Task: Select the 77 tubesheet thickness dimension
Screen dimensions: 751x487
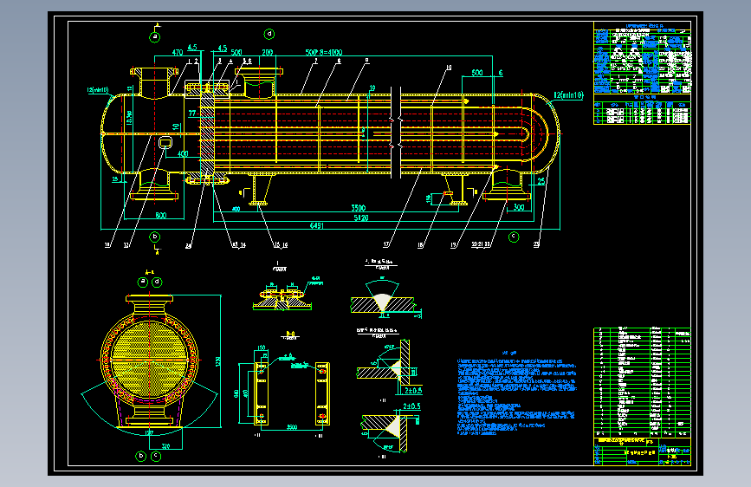Action: coord(192,114)
